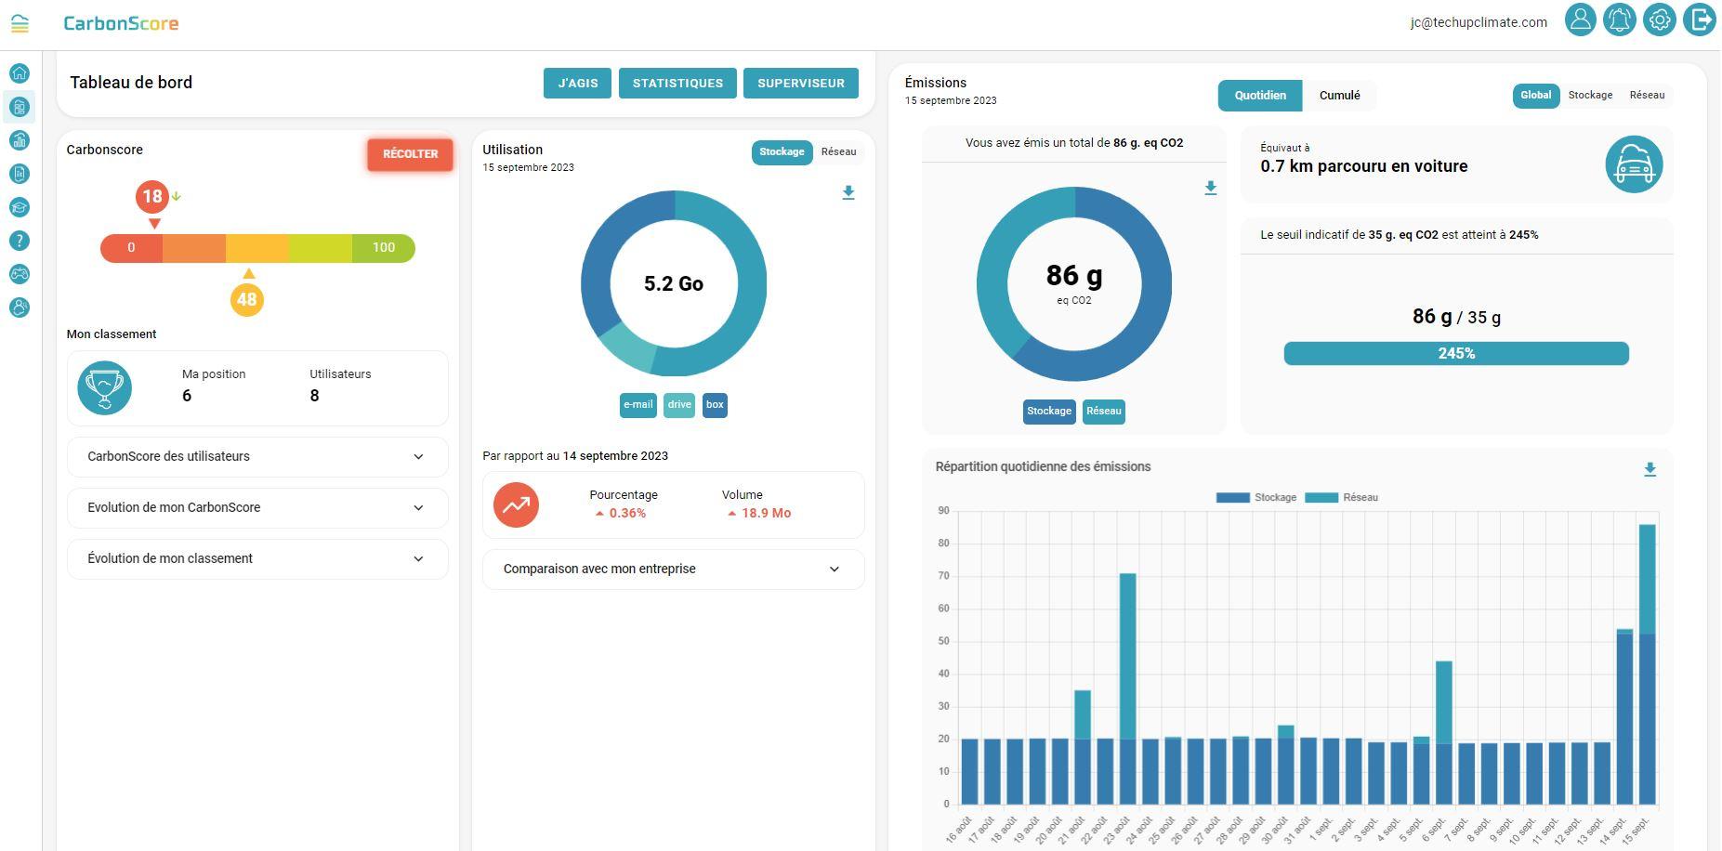
Task: Click the home icon in the sidebar
Action: 20,73
